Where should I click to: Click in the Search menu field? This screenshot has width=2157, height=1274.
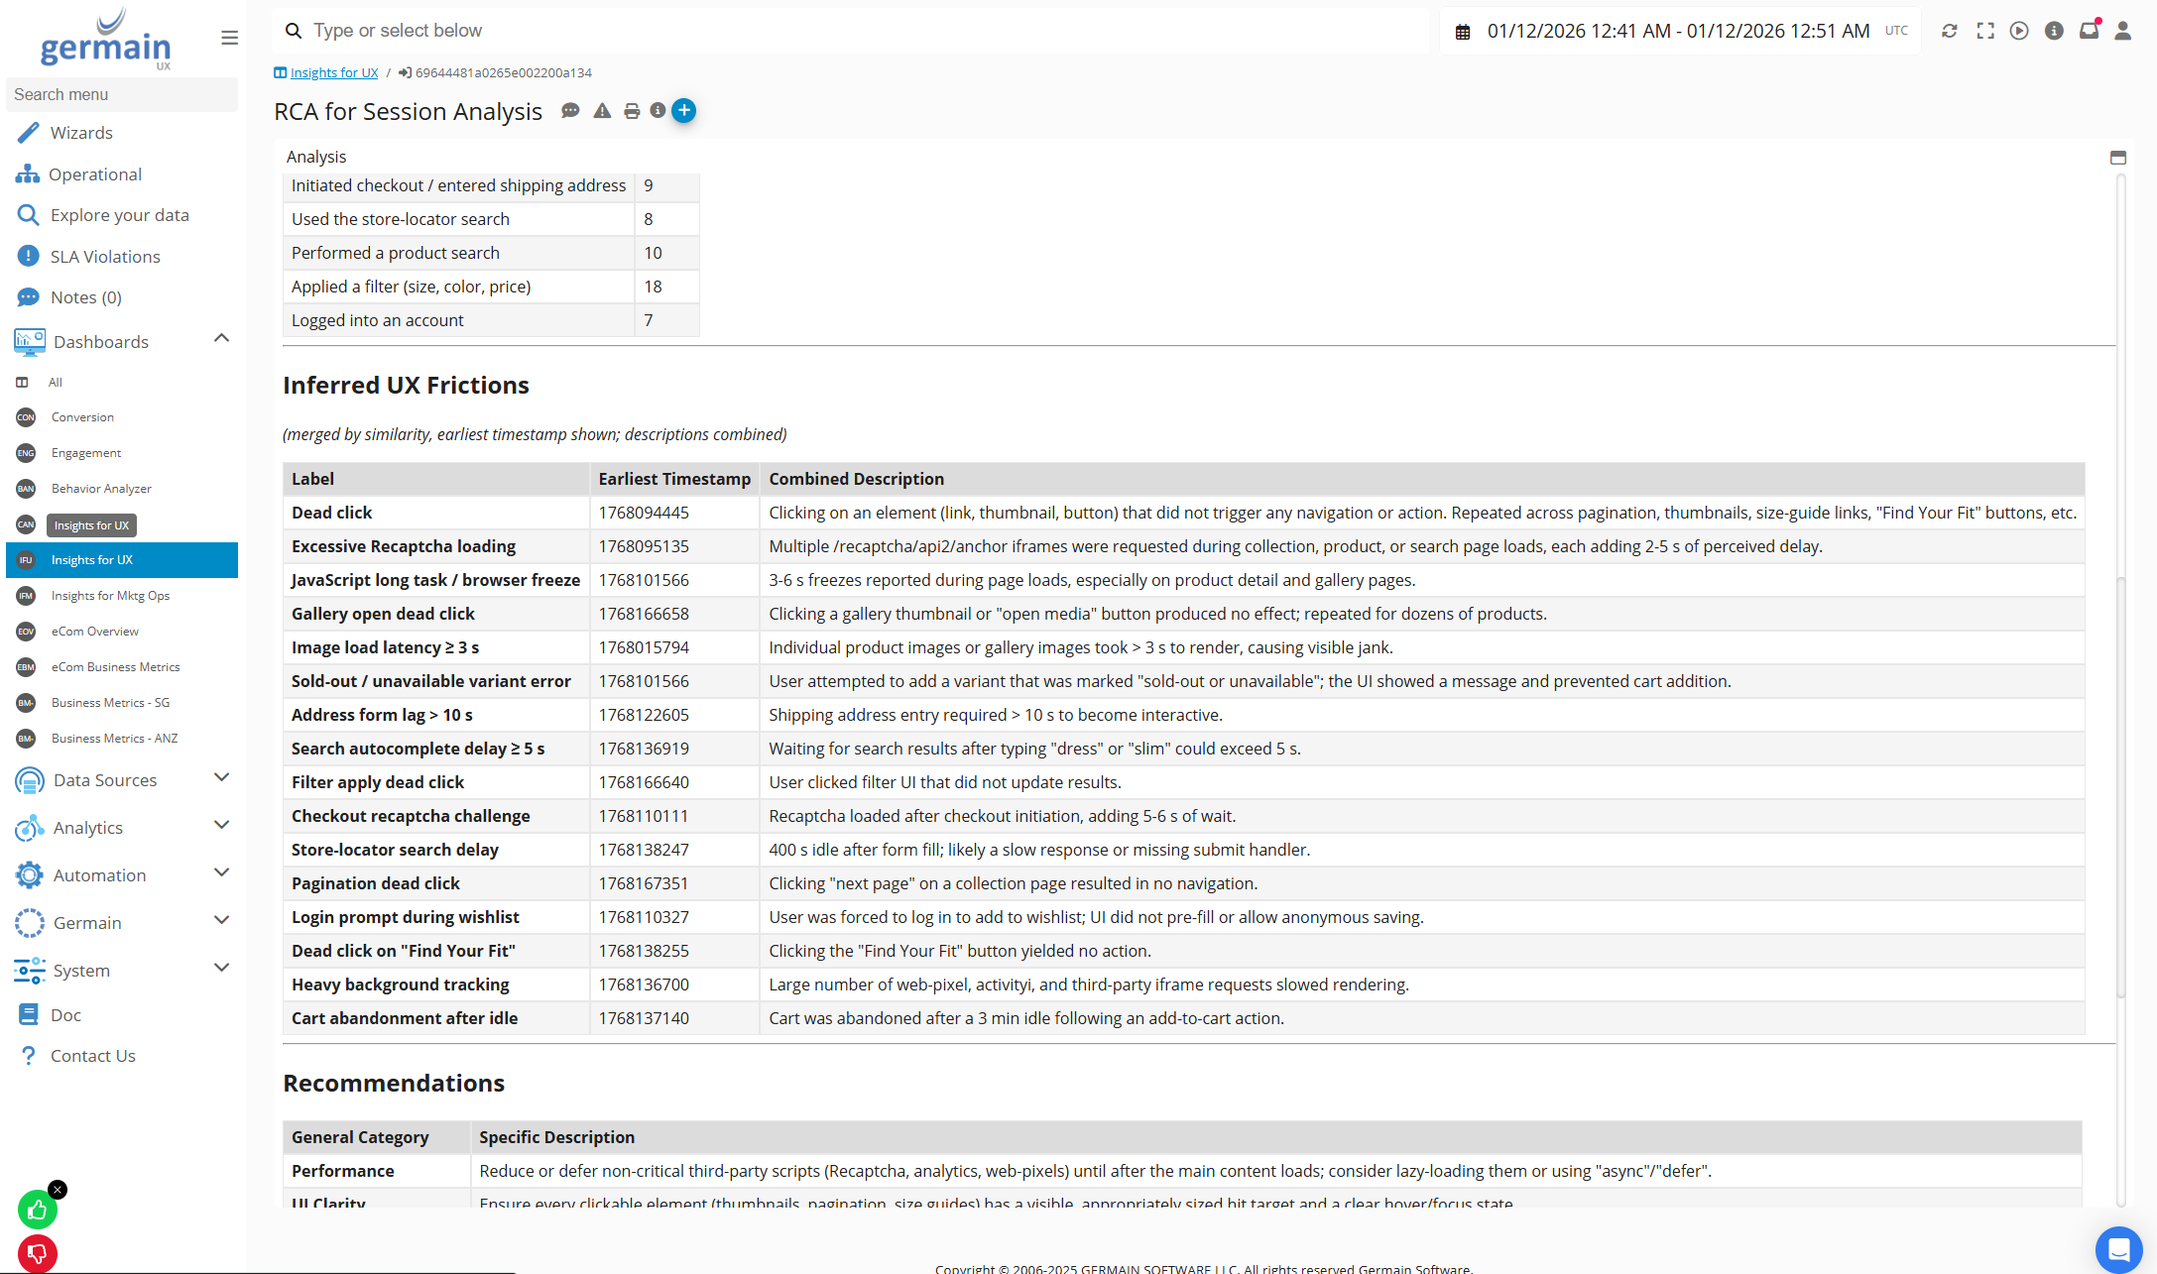tap(121, 94)
